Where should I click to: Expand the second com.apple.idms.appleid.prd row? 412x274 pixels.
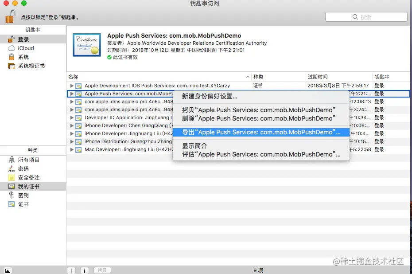(x=72, y=110)
